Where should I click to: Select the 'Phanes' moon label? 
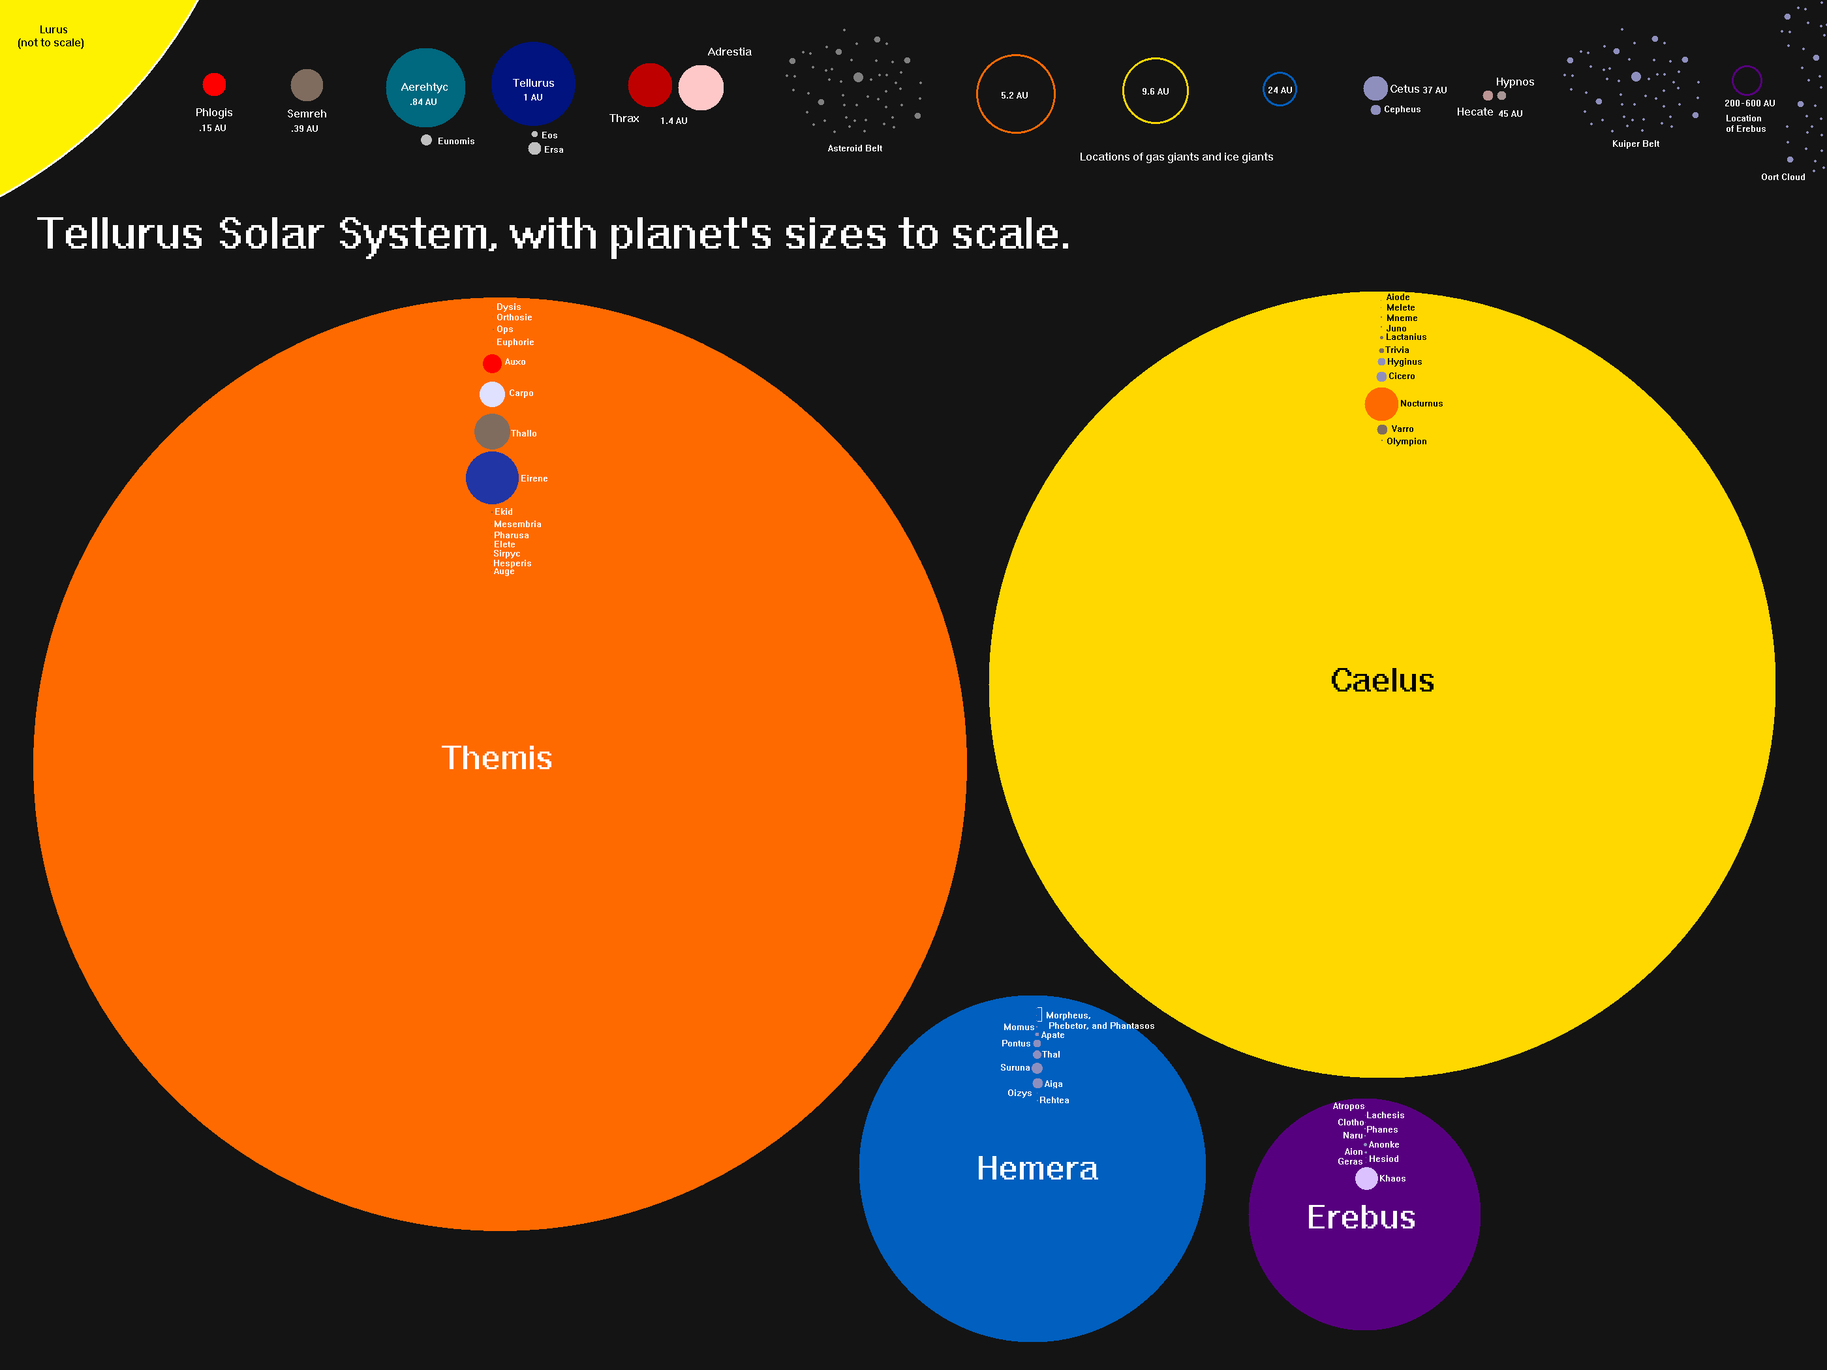click(1382, 1130)
